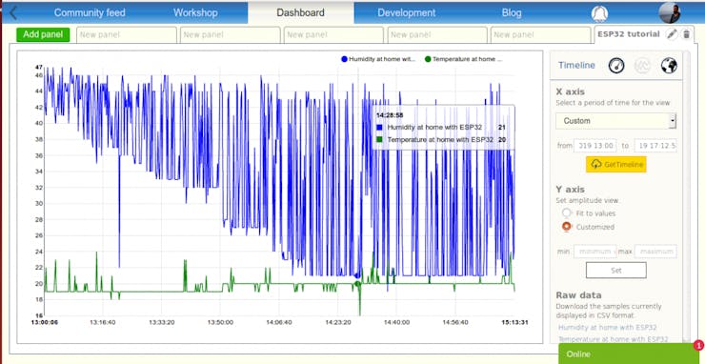
Task: Toggle the Temperature legend green dot
Action: [x=428, y=59]
